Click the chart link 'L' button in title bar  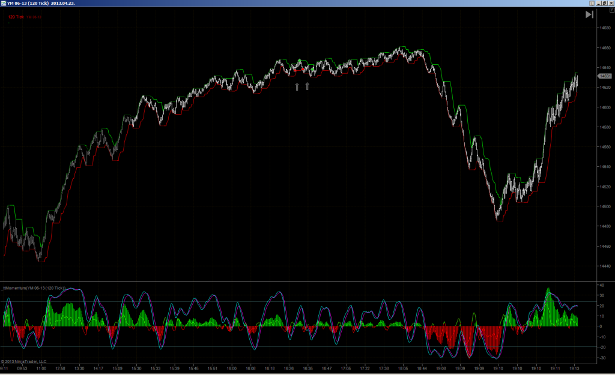click(x=592, y=3)
